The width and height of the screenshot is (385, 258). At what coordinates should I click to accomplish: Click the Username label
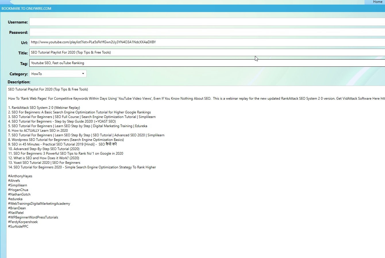pyautogui.click(x=18, y=22)
